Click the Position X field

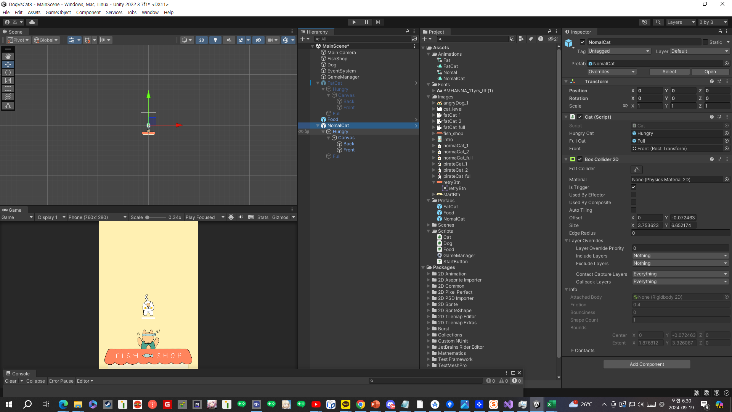(x=650, y=91)
